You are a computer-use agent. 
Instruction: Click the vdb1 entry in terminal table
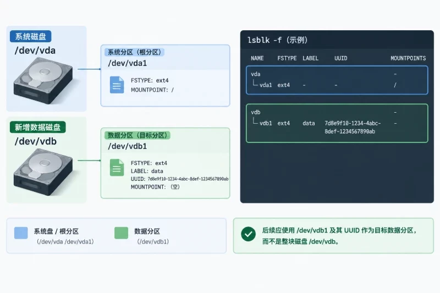pos(266,123)
